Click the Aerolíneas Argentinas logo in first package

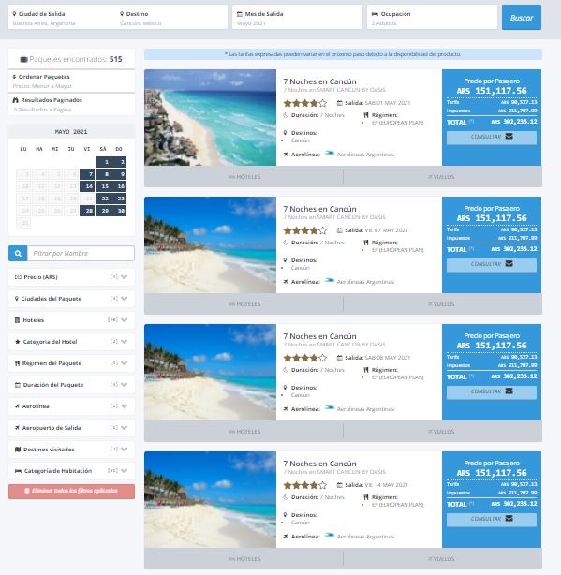pyautogui.click(x=330, y=154)
